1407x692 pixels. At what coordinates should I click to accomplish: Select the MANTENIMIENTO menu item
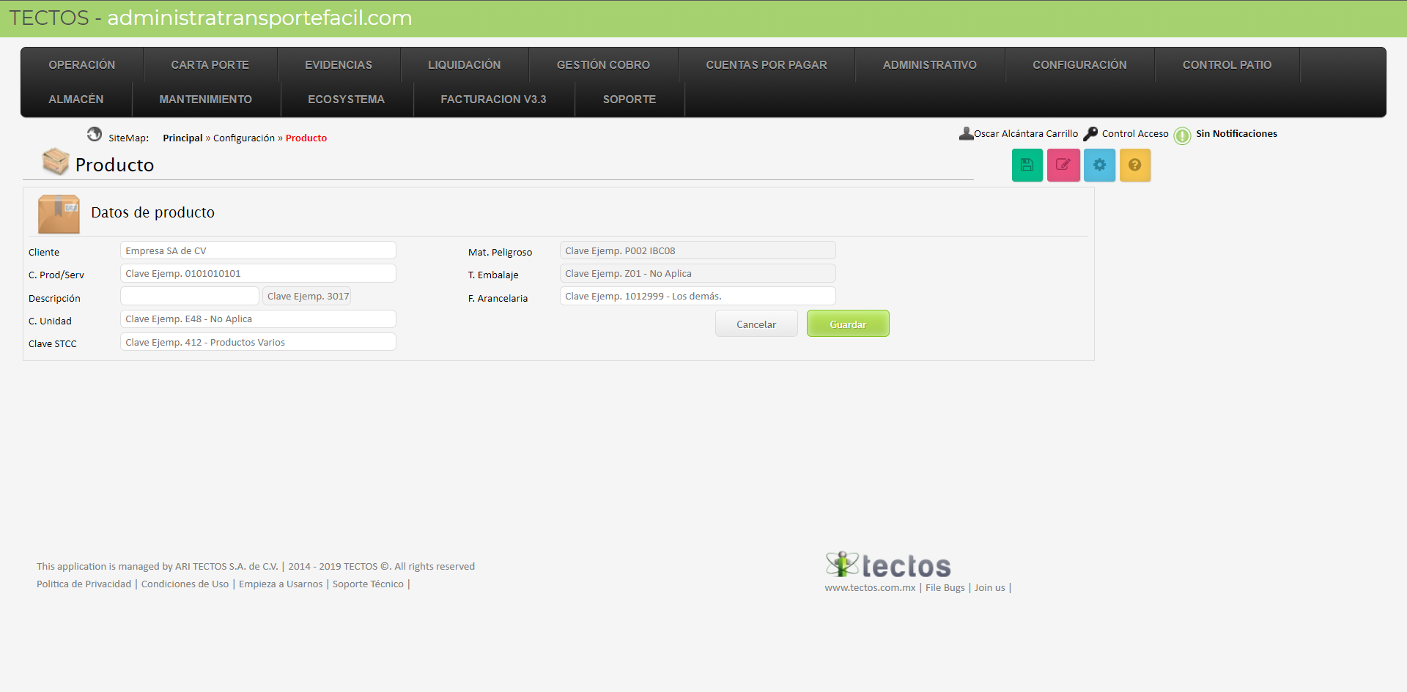click(205, 100)
